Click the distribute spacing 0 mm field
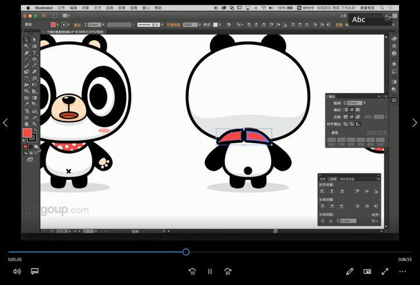The height and width of the screenshot is (285, 420). tap(348, 221)
